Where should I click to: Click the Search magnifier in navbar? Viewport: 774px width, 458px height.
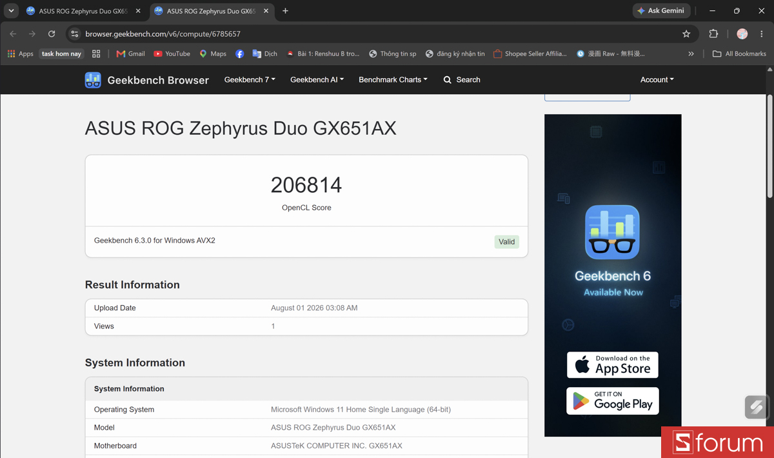coord(448,80)
